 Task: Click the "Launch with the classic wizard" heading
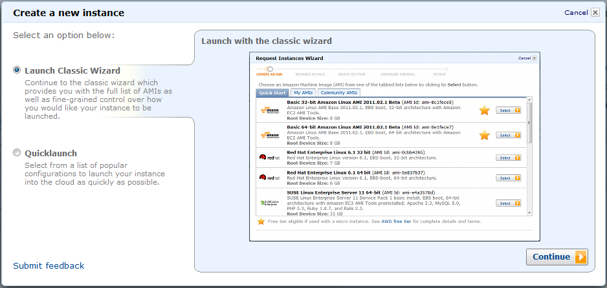[x=267, y=41]
